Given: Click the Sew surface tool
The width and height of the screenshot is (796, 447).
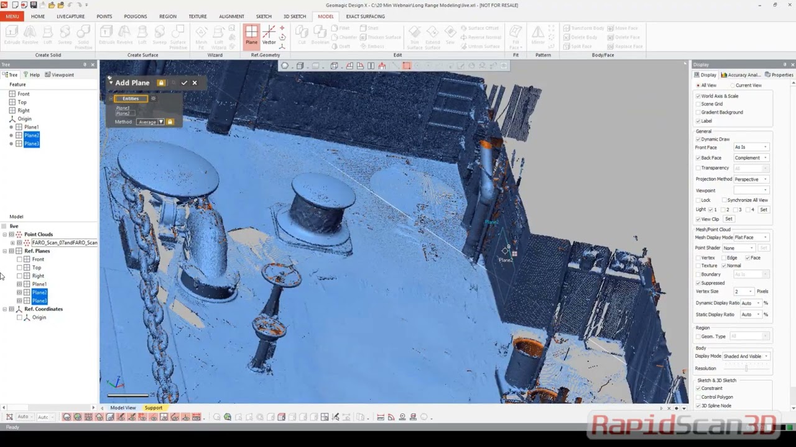Looking at the screenshot, I should tap(450, 35).
